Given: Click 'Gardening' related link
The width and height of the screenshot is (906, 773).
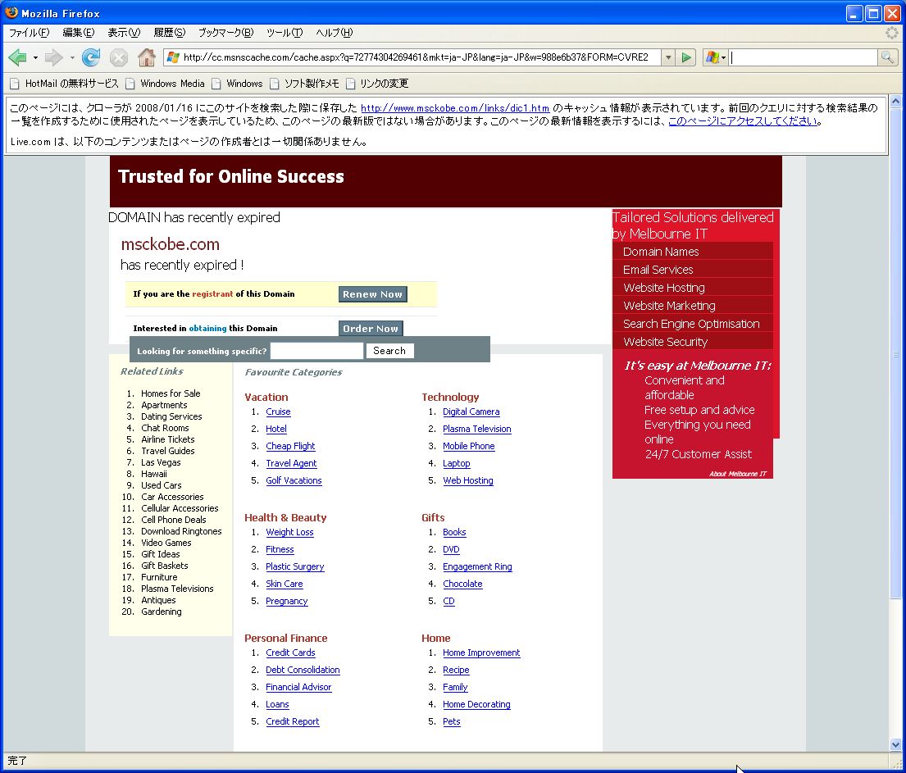Looking at the screenshot, I should coord(162,612).
